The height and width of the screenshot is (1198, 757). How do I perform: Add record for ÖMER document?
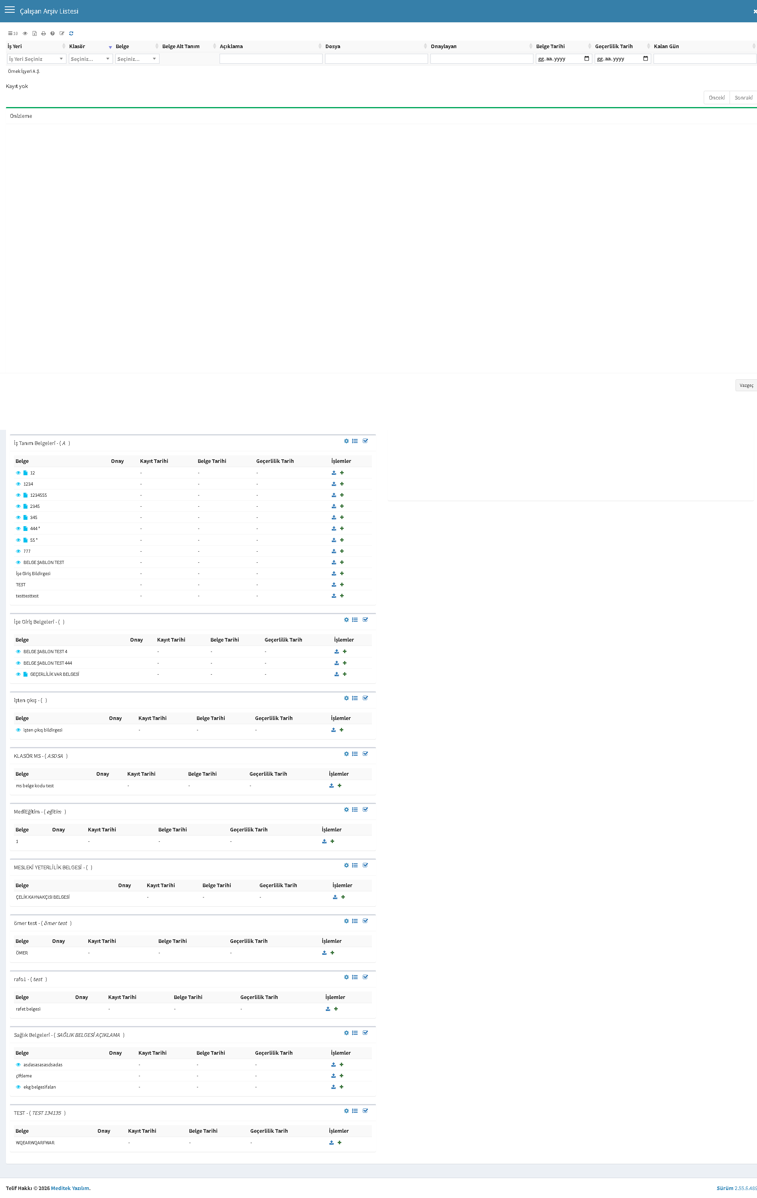[332, 953]
